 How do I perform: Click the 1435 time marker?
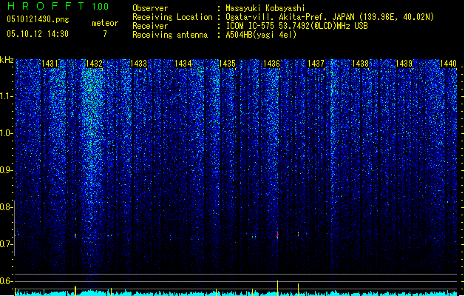click(227, 64)
